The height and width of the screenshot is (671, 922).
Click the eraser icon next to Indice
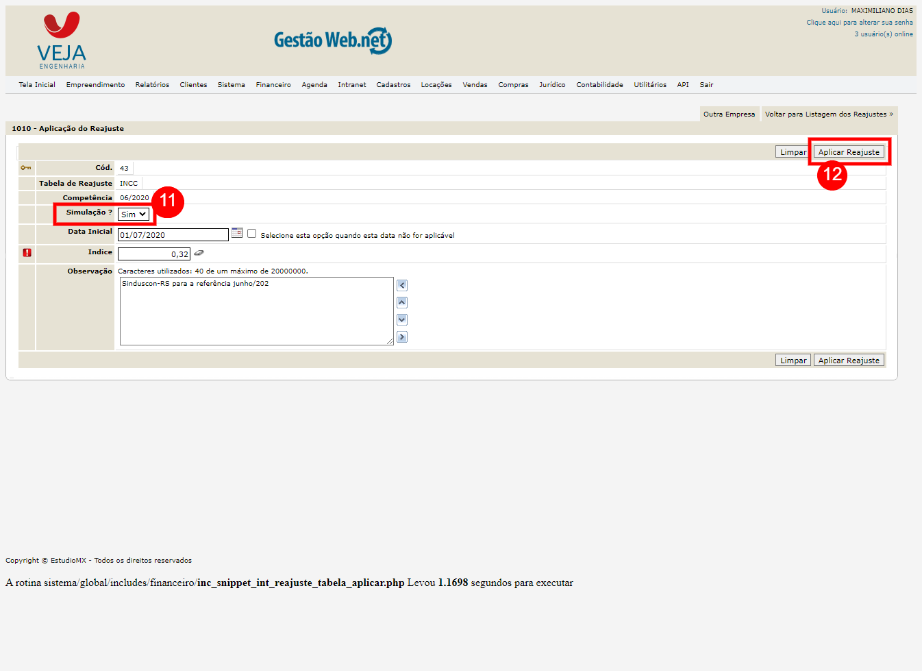point(199,253)
